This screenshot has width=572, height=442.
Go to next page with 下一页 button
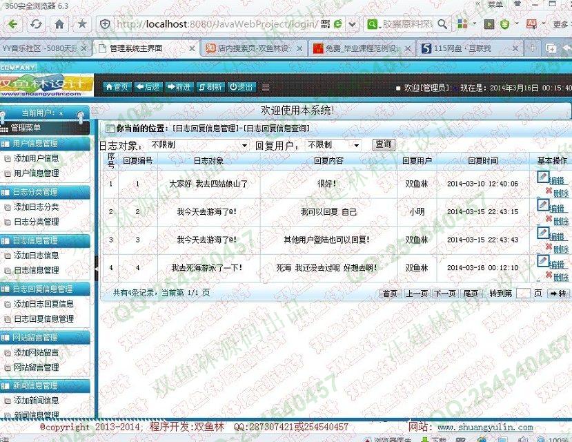click(445, 294)
